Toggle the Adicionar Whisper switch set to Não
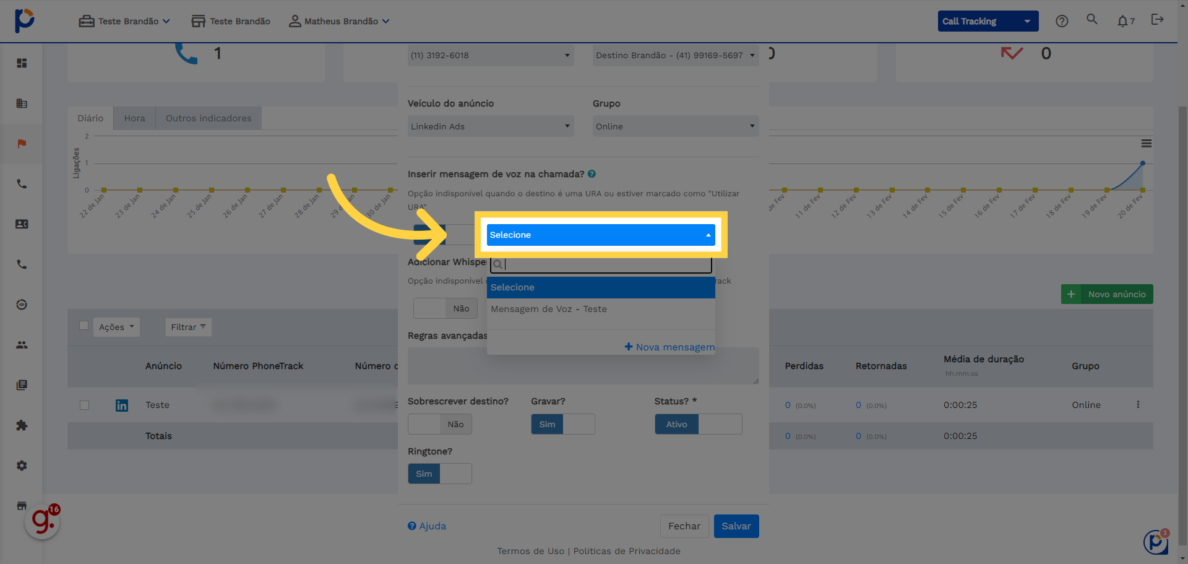The image size is (1188, 564). [x=445, y=308]
